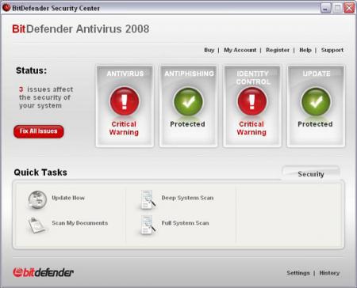Image resolution: width=357 pixels, height=288 pixels.
Task: Click the Update Now globe icon
Action: pyautogui.click(x=37, y=199)
